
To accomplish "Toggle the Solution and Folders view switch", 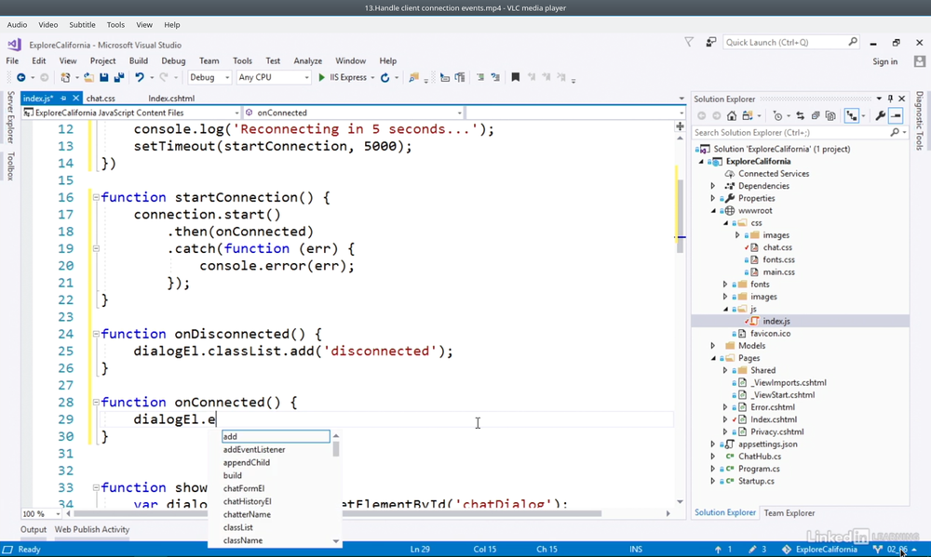I will [x=748, y=115].
